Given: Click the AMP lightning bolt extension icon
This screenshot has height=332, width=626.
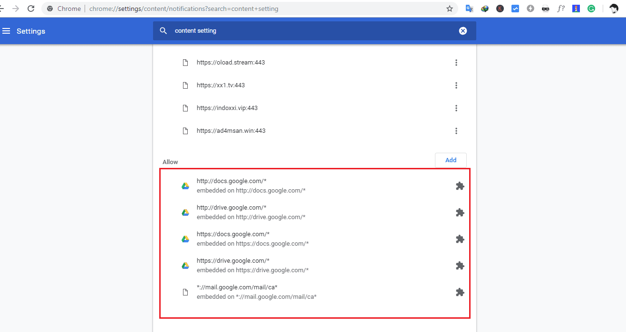Looking at the screenshot, I should pos(530,9).
